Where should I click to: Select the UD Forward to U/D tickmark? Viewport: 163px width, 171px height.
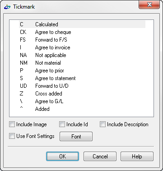[82, 86]
